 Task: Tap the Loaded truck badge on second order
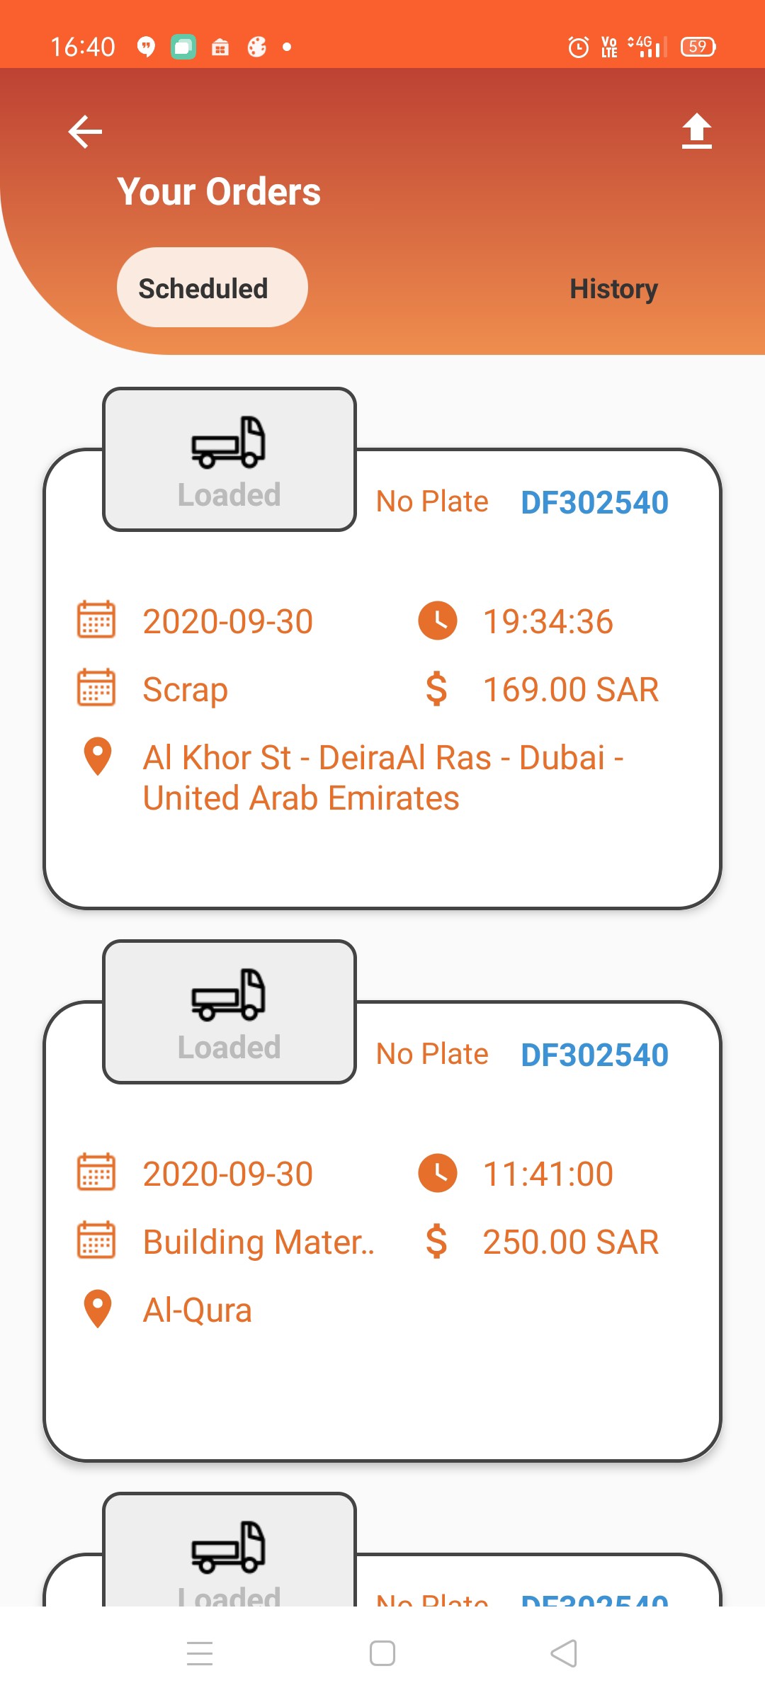(229, 1011)
